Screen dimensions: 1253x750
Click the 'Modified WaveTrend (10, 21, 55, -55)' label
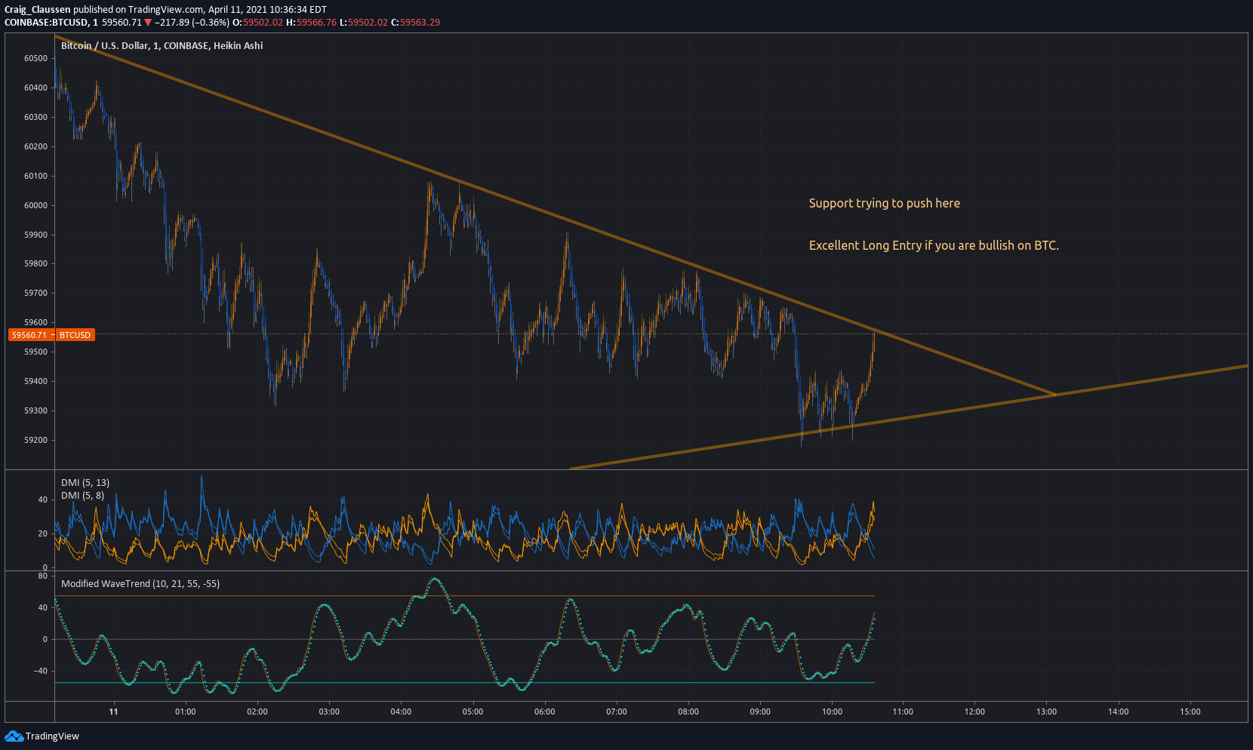140,584
